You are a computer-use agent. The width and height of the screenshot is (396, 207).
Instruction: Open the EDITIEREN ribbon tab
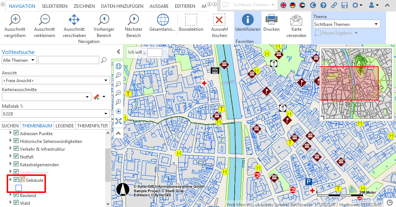pos(185,6)
